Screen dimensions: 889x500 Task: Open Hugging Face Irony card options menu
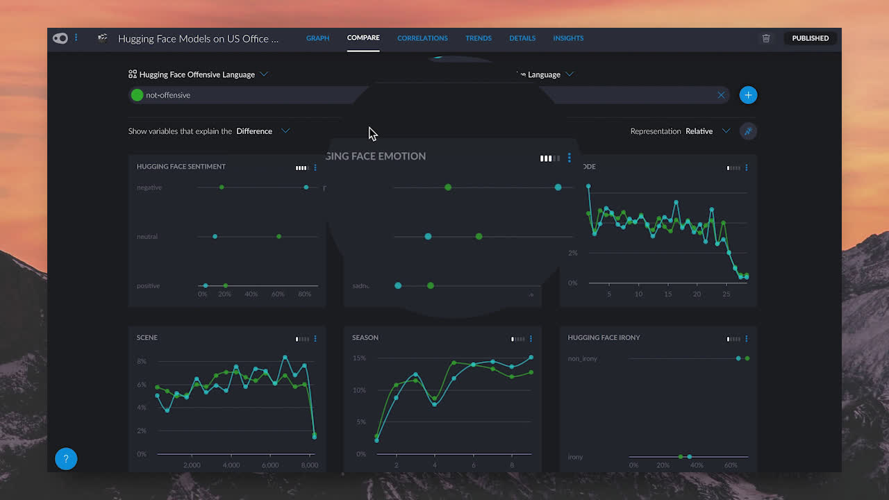point(747,339)
